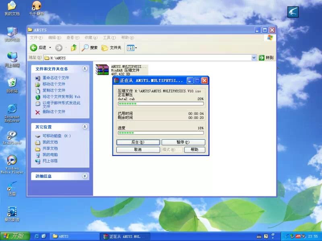Open the 我的文档 desktop icon
322x241 pixels.
click(12, 8)
